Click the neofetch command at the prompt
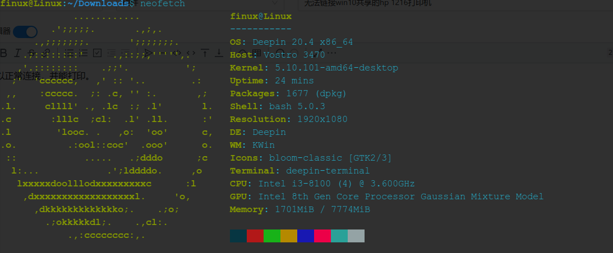 163,4
